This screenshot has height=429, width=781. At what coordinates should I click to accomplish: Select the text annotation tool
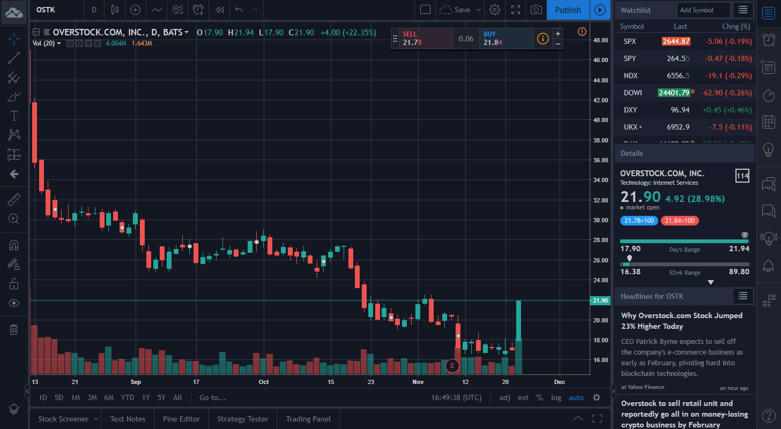(x=14, y=116)
